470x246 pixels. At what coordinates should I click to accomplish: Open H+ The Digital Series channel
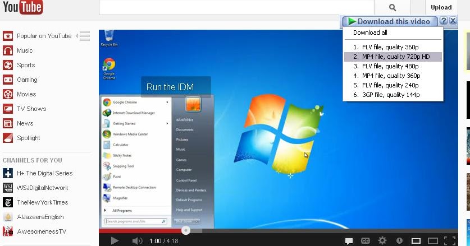[x=45, y=173]
